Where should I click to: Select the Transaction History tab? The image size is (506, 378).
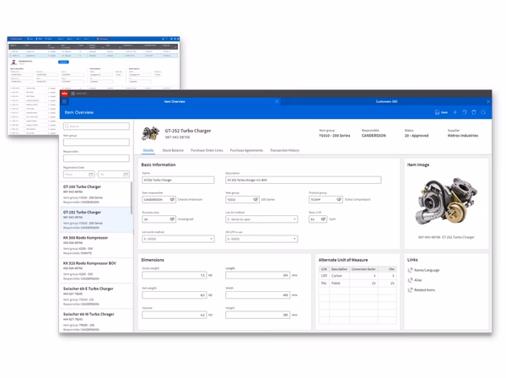[x=284, y=150]
